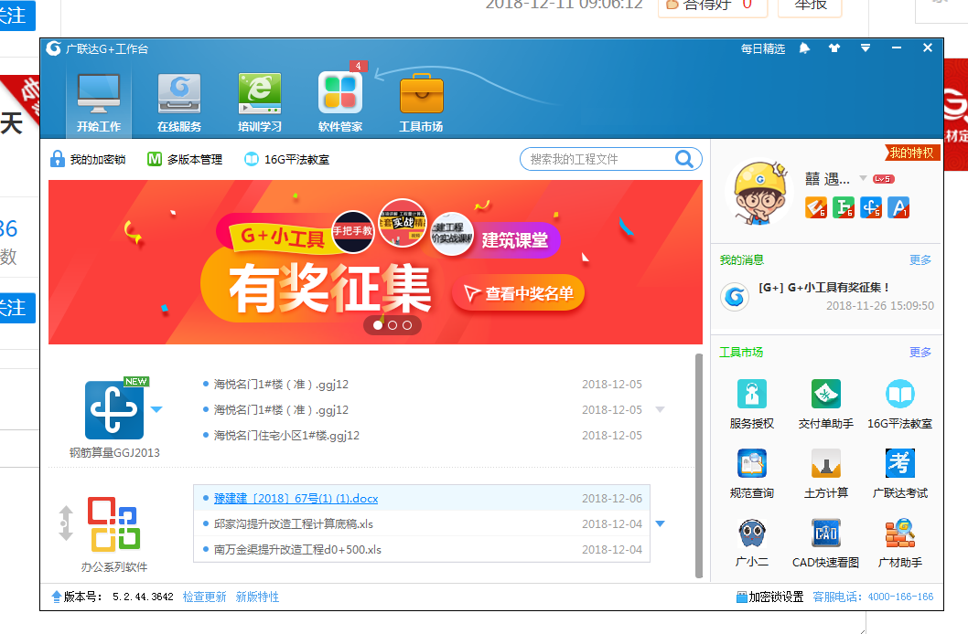
Task: Open the 服务授权 tool
Action: click(751, 404)
